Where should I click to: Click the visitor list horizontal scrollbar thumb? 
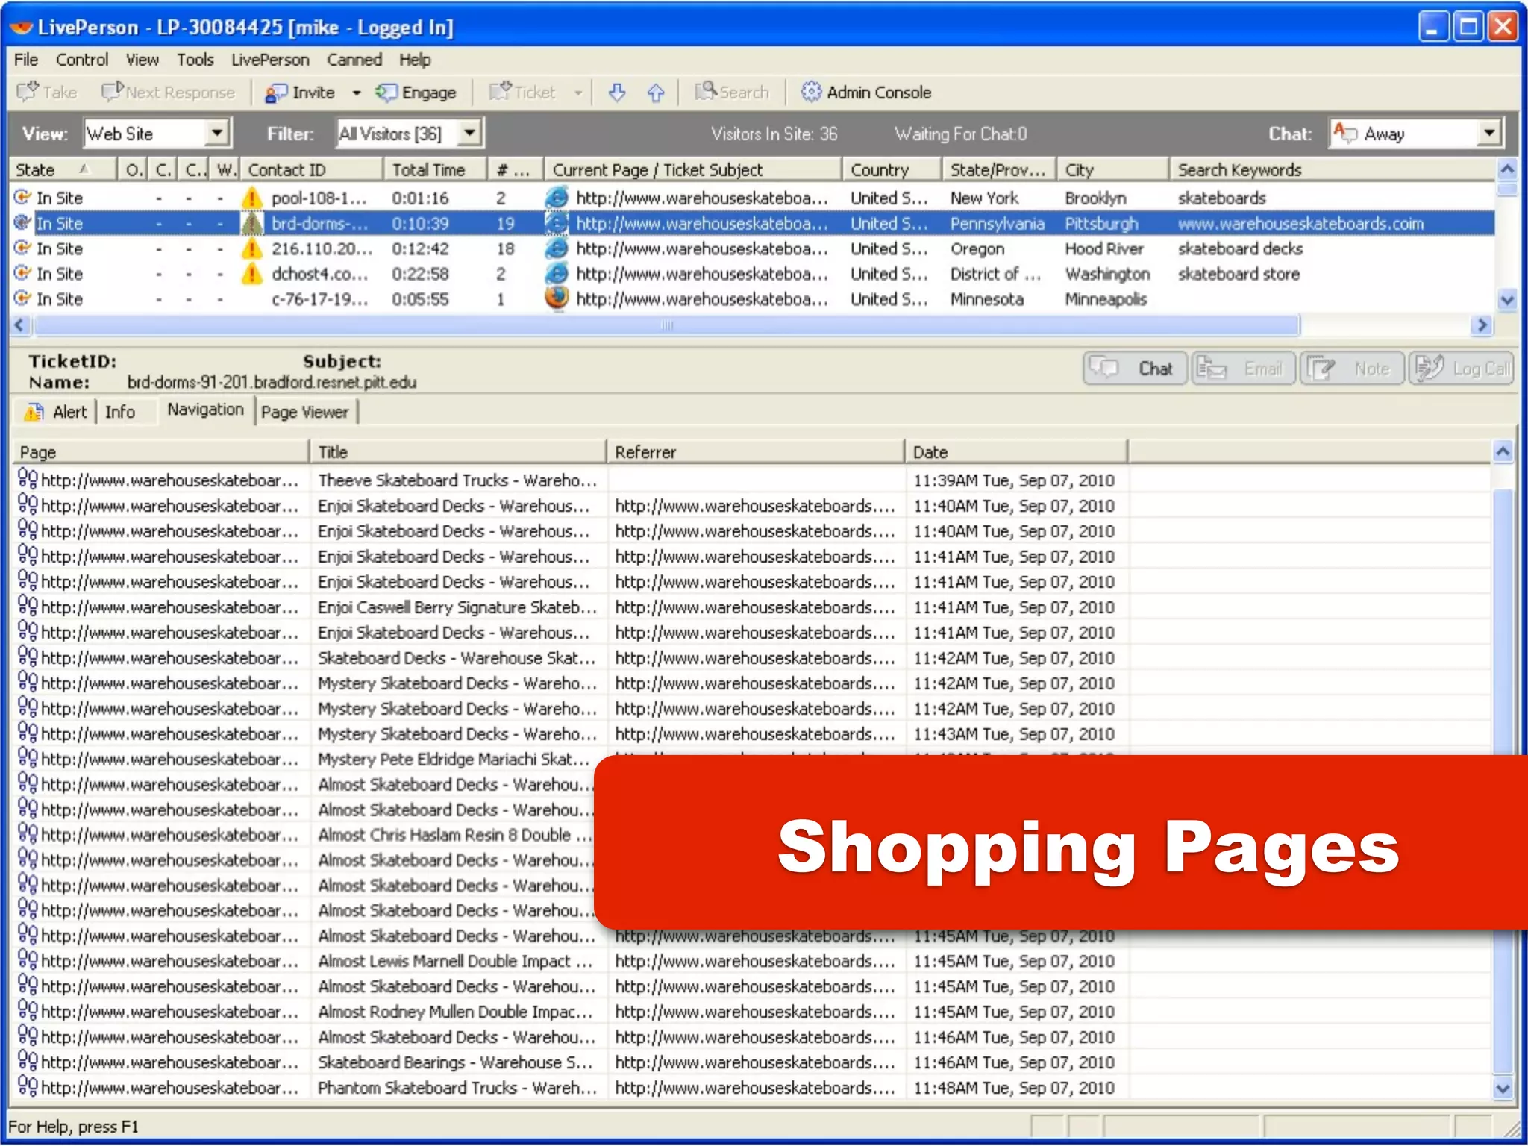click(666, 325)
